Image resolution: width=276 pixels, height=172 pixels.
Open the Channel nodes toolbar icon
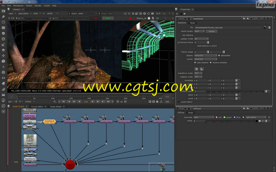[x=3, y=28]
